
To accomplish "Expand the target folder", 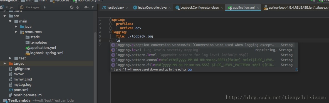I will [5, 63].
